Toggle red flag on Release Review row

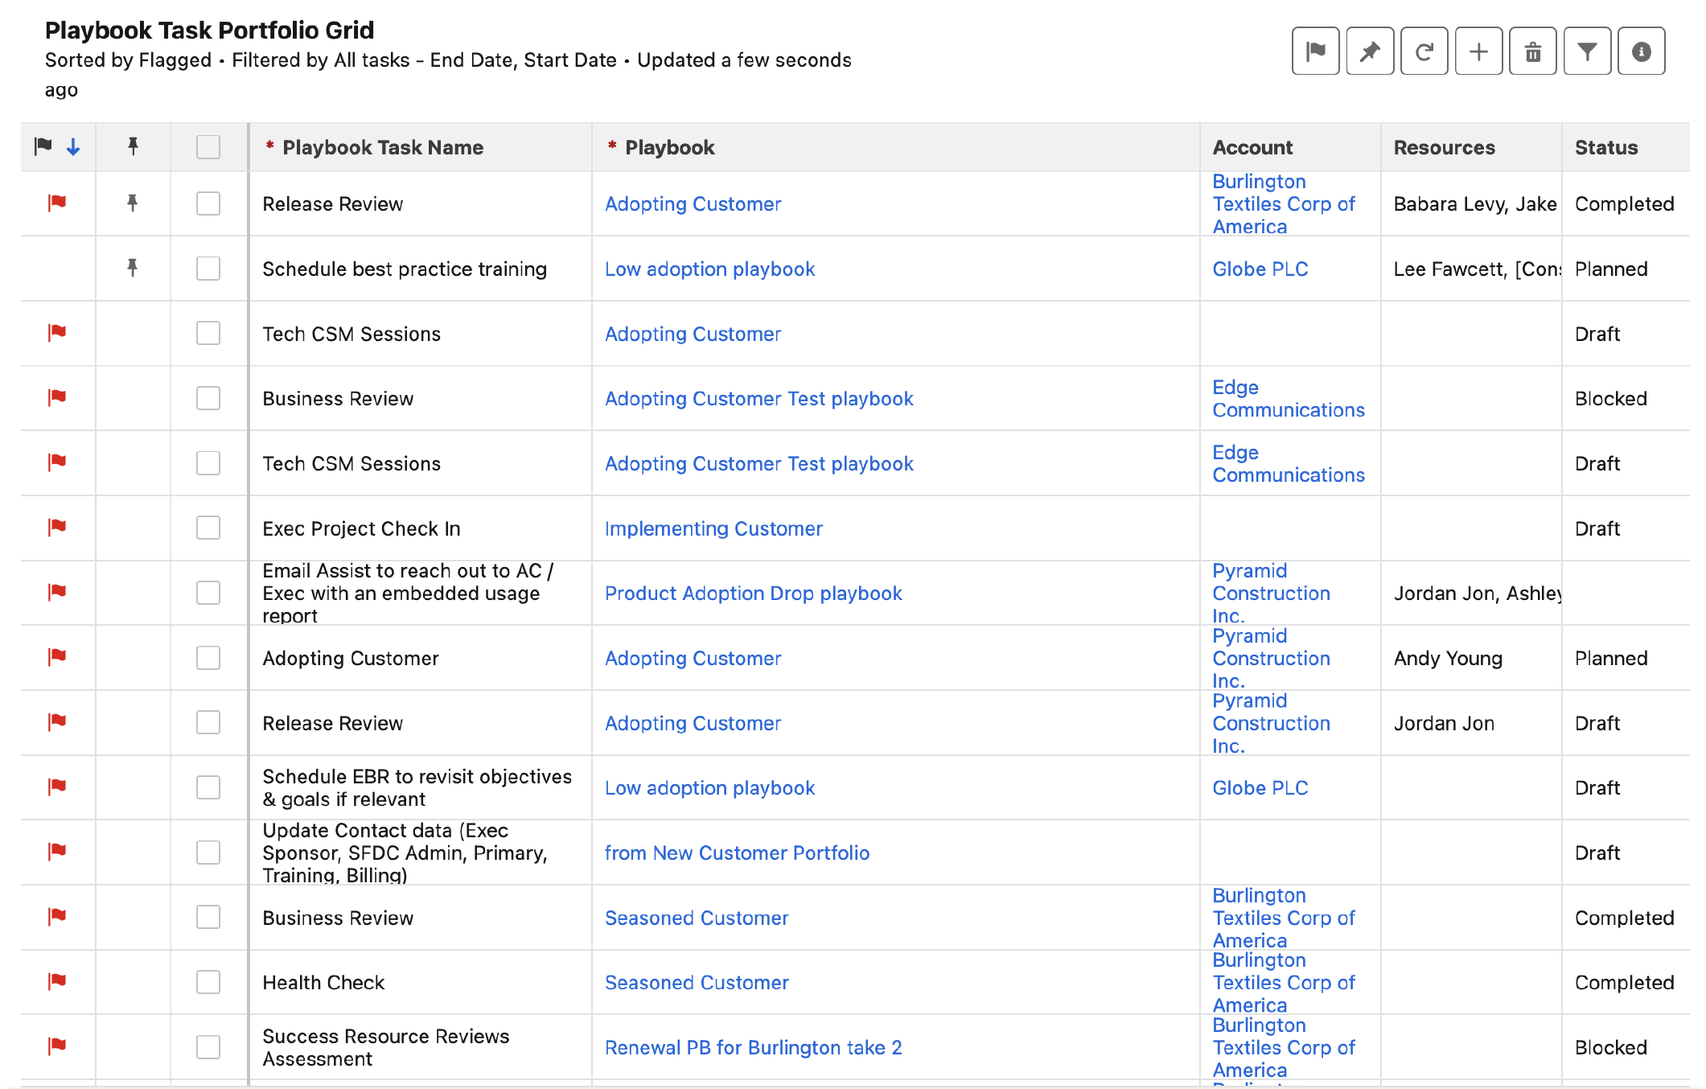pyautogui.click(x=57, y=203)
